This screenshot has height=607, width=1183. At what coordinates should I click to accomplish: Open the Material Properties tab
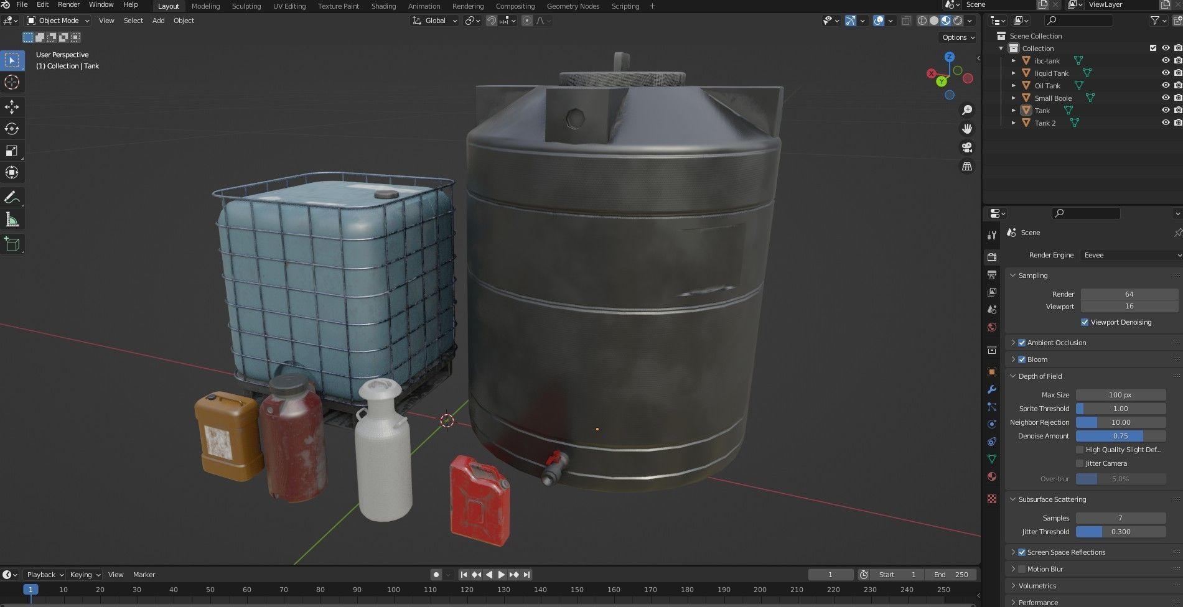(x=992, y=476)
